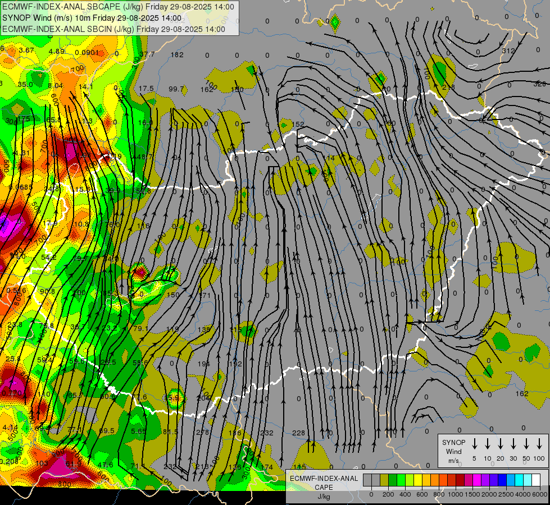The width and height of the screenshot is (550, 505).
Task: Click the map value 171
Action: [x=205, y=296]
